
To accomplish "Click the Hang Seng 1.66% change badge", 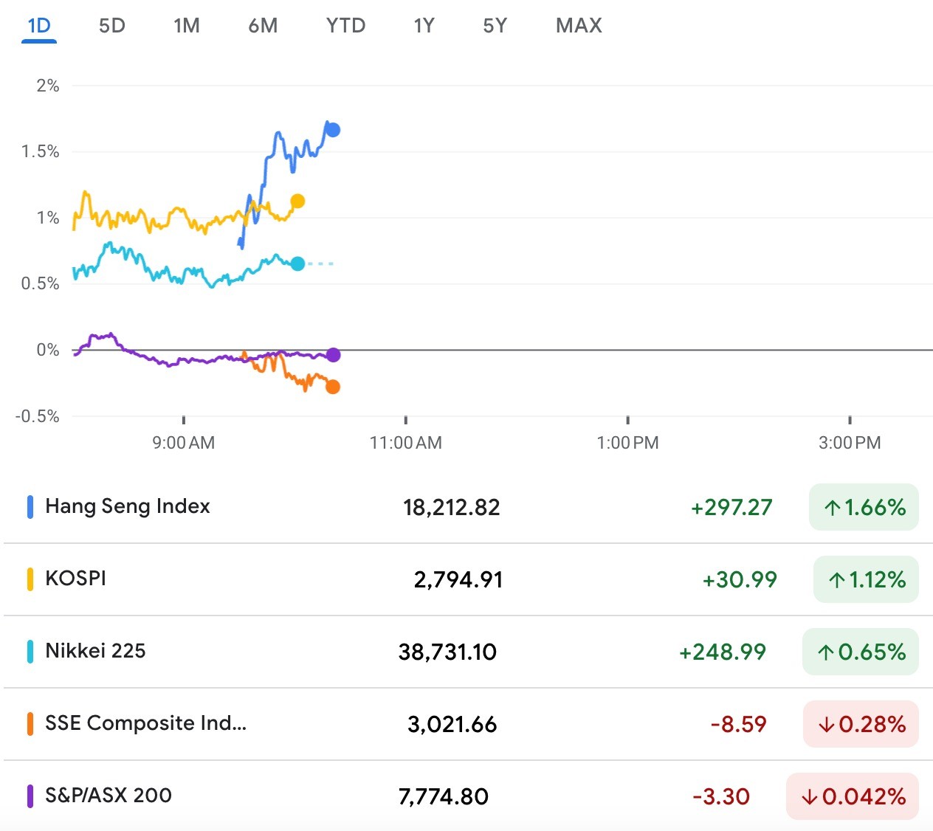I will (864, 507).
